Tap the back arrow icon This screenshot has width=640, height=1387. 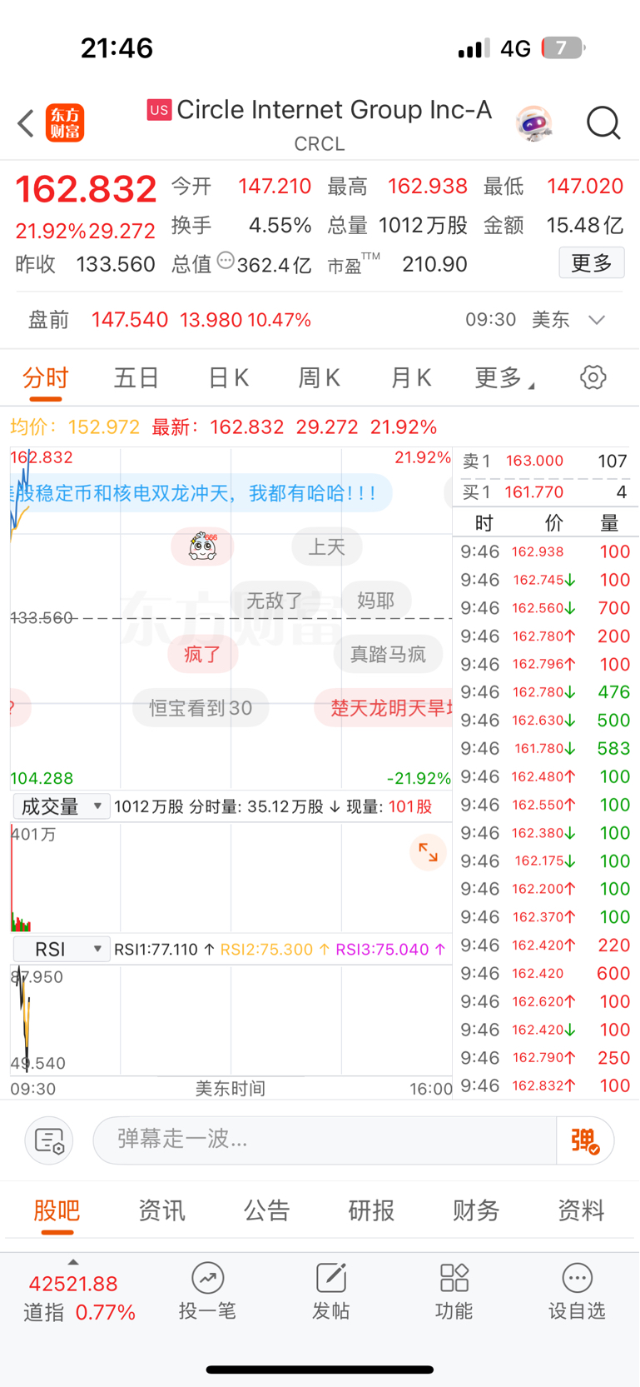[x=26, y=123]
